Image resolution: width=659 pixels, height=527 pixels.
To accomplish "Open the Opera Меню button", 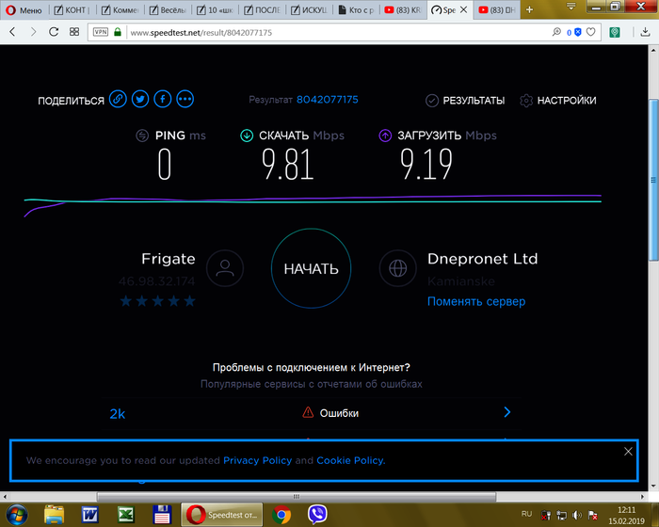I will 24,10.
